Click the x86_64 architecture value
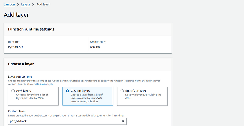The image size is (244, 126). tap(95, 47)
